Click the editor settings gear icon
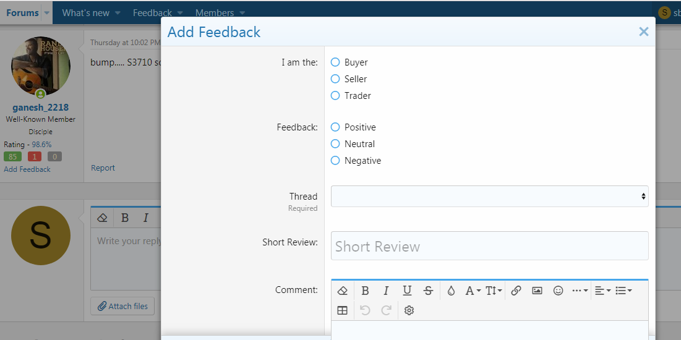 pos(409,310)
